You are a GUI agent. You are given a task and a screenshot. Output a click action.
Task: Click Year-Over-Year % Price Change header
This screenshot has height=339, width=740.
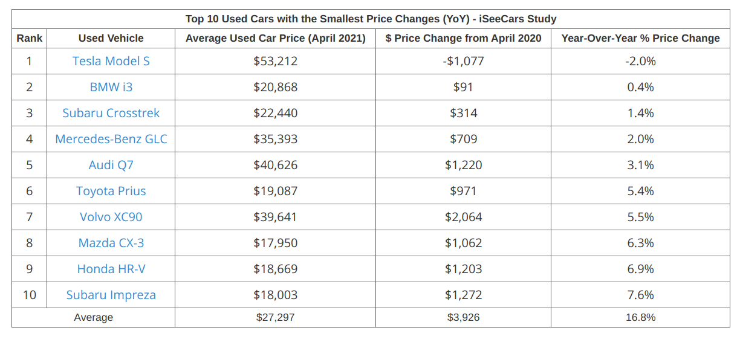640,38
